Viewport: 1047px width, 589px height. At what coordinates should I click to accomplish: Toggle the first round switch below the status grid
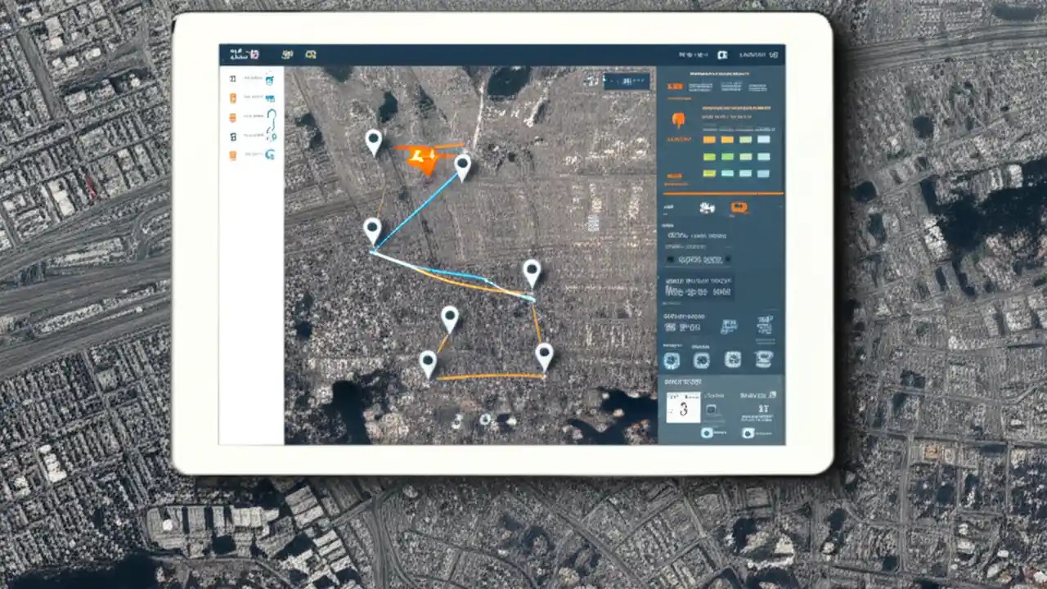[x=672, y=360]
